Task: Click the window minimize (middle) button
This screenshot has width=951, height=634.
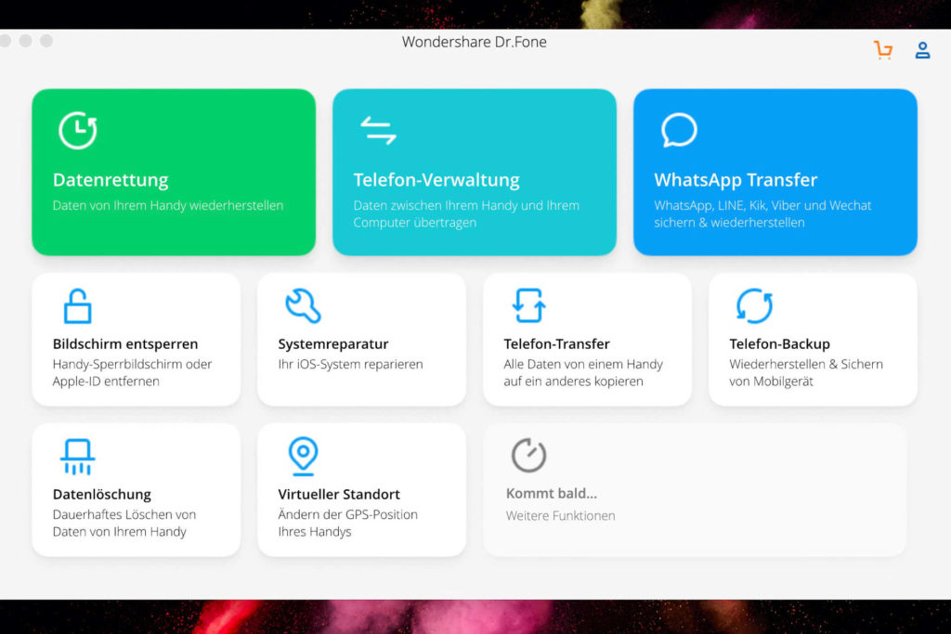Action: pos(25,41)
